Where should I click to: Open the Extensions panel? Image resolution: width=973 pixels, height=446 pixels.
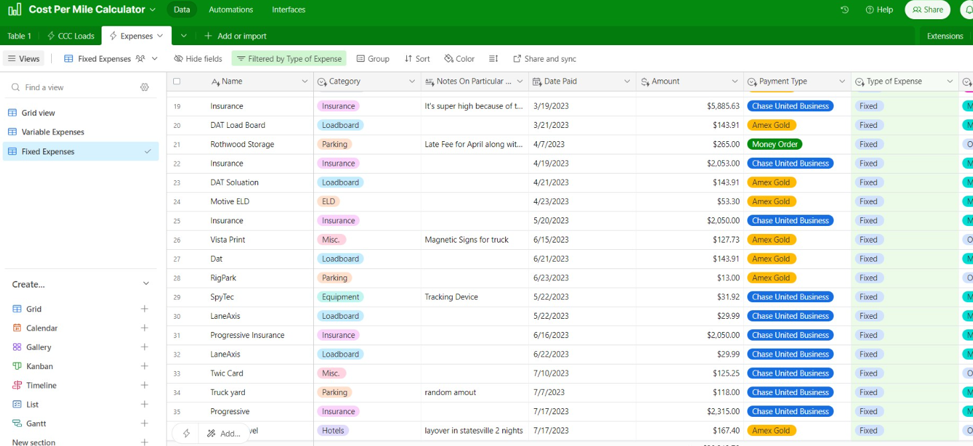point(944,36)
